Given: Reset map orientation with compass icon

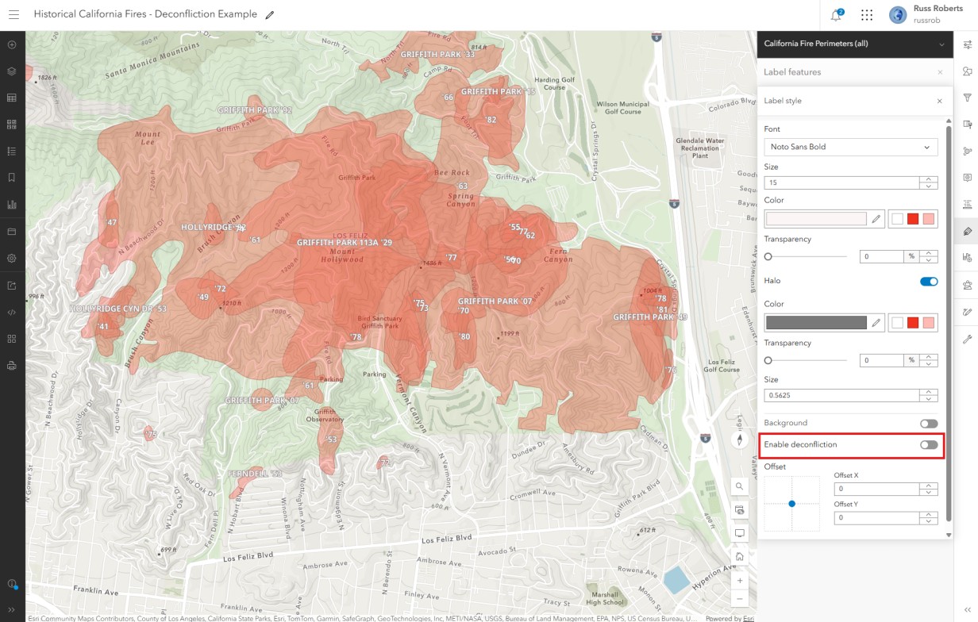Looking at the screenshot, I should [740, 440].
